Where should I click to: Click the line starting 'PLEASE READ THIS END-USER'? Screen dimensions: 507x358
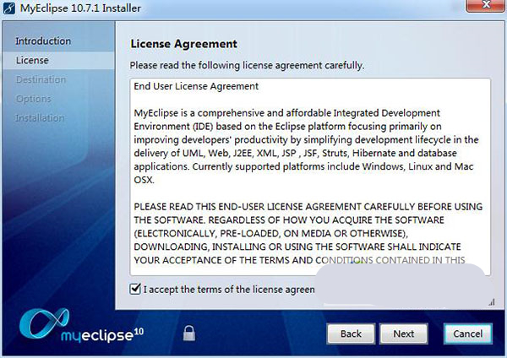pos(308,207)
